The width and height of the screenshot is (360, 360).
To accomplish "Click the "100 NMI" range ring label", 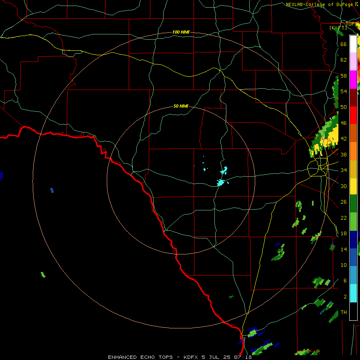I will [x=181, y=32].
